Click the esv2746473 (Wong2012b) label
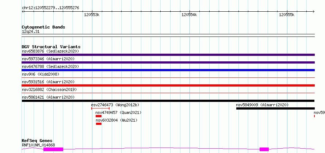Viewport: 325px width, 153px height. click(115, 105)
